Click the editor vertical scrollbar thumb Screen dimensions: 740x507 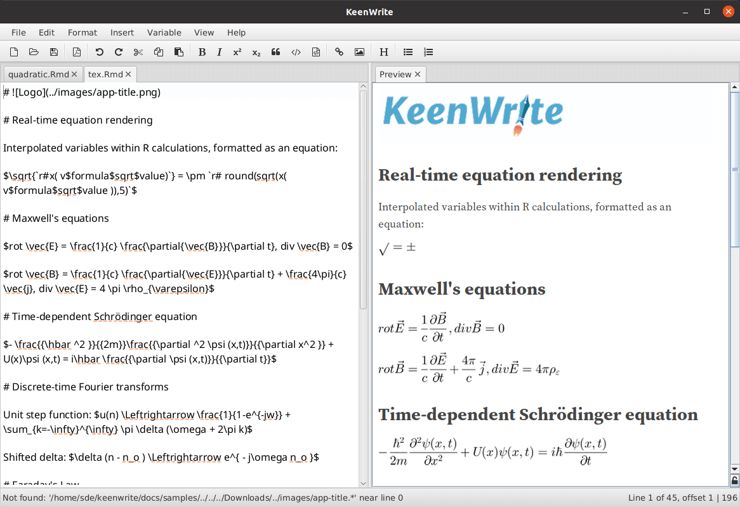tap(363, 200)
